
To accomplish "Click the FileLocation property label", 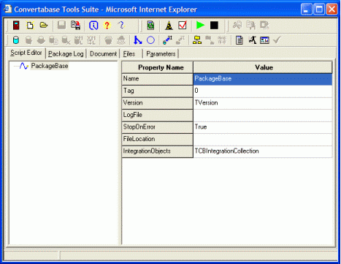I will coord(158,139).
